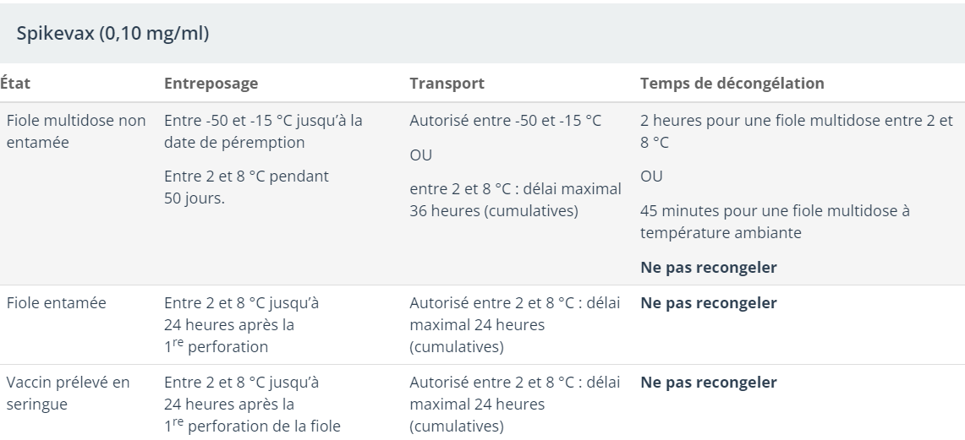This screenshot has height=440, width=965.
Task: Click the Fiole entamée row label
Action: 56,302
